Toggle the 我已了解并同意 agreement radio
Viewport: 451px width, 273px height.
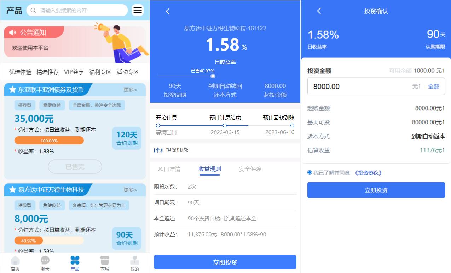pos(310,173)
